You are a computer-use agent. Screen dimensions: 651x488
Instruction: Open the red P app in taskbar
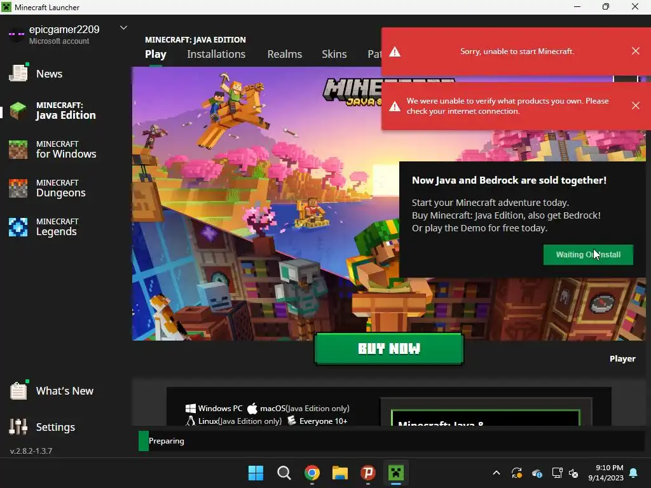[x=368, y=473]
